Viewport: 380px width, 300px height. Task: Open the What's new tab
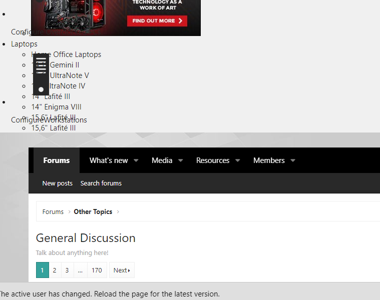tap(109, 160)
